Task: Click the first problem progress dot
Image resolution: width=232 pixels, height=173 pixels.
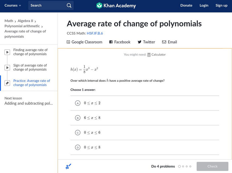Action: [180, 167]
